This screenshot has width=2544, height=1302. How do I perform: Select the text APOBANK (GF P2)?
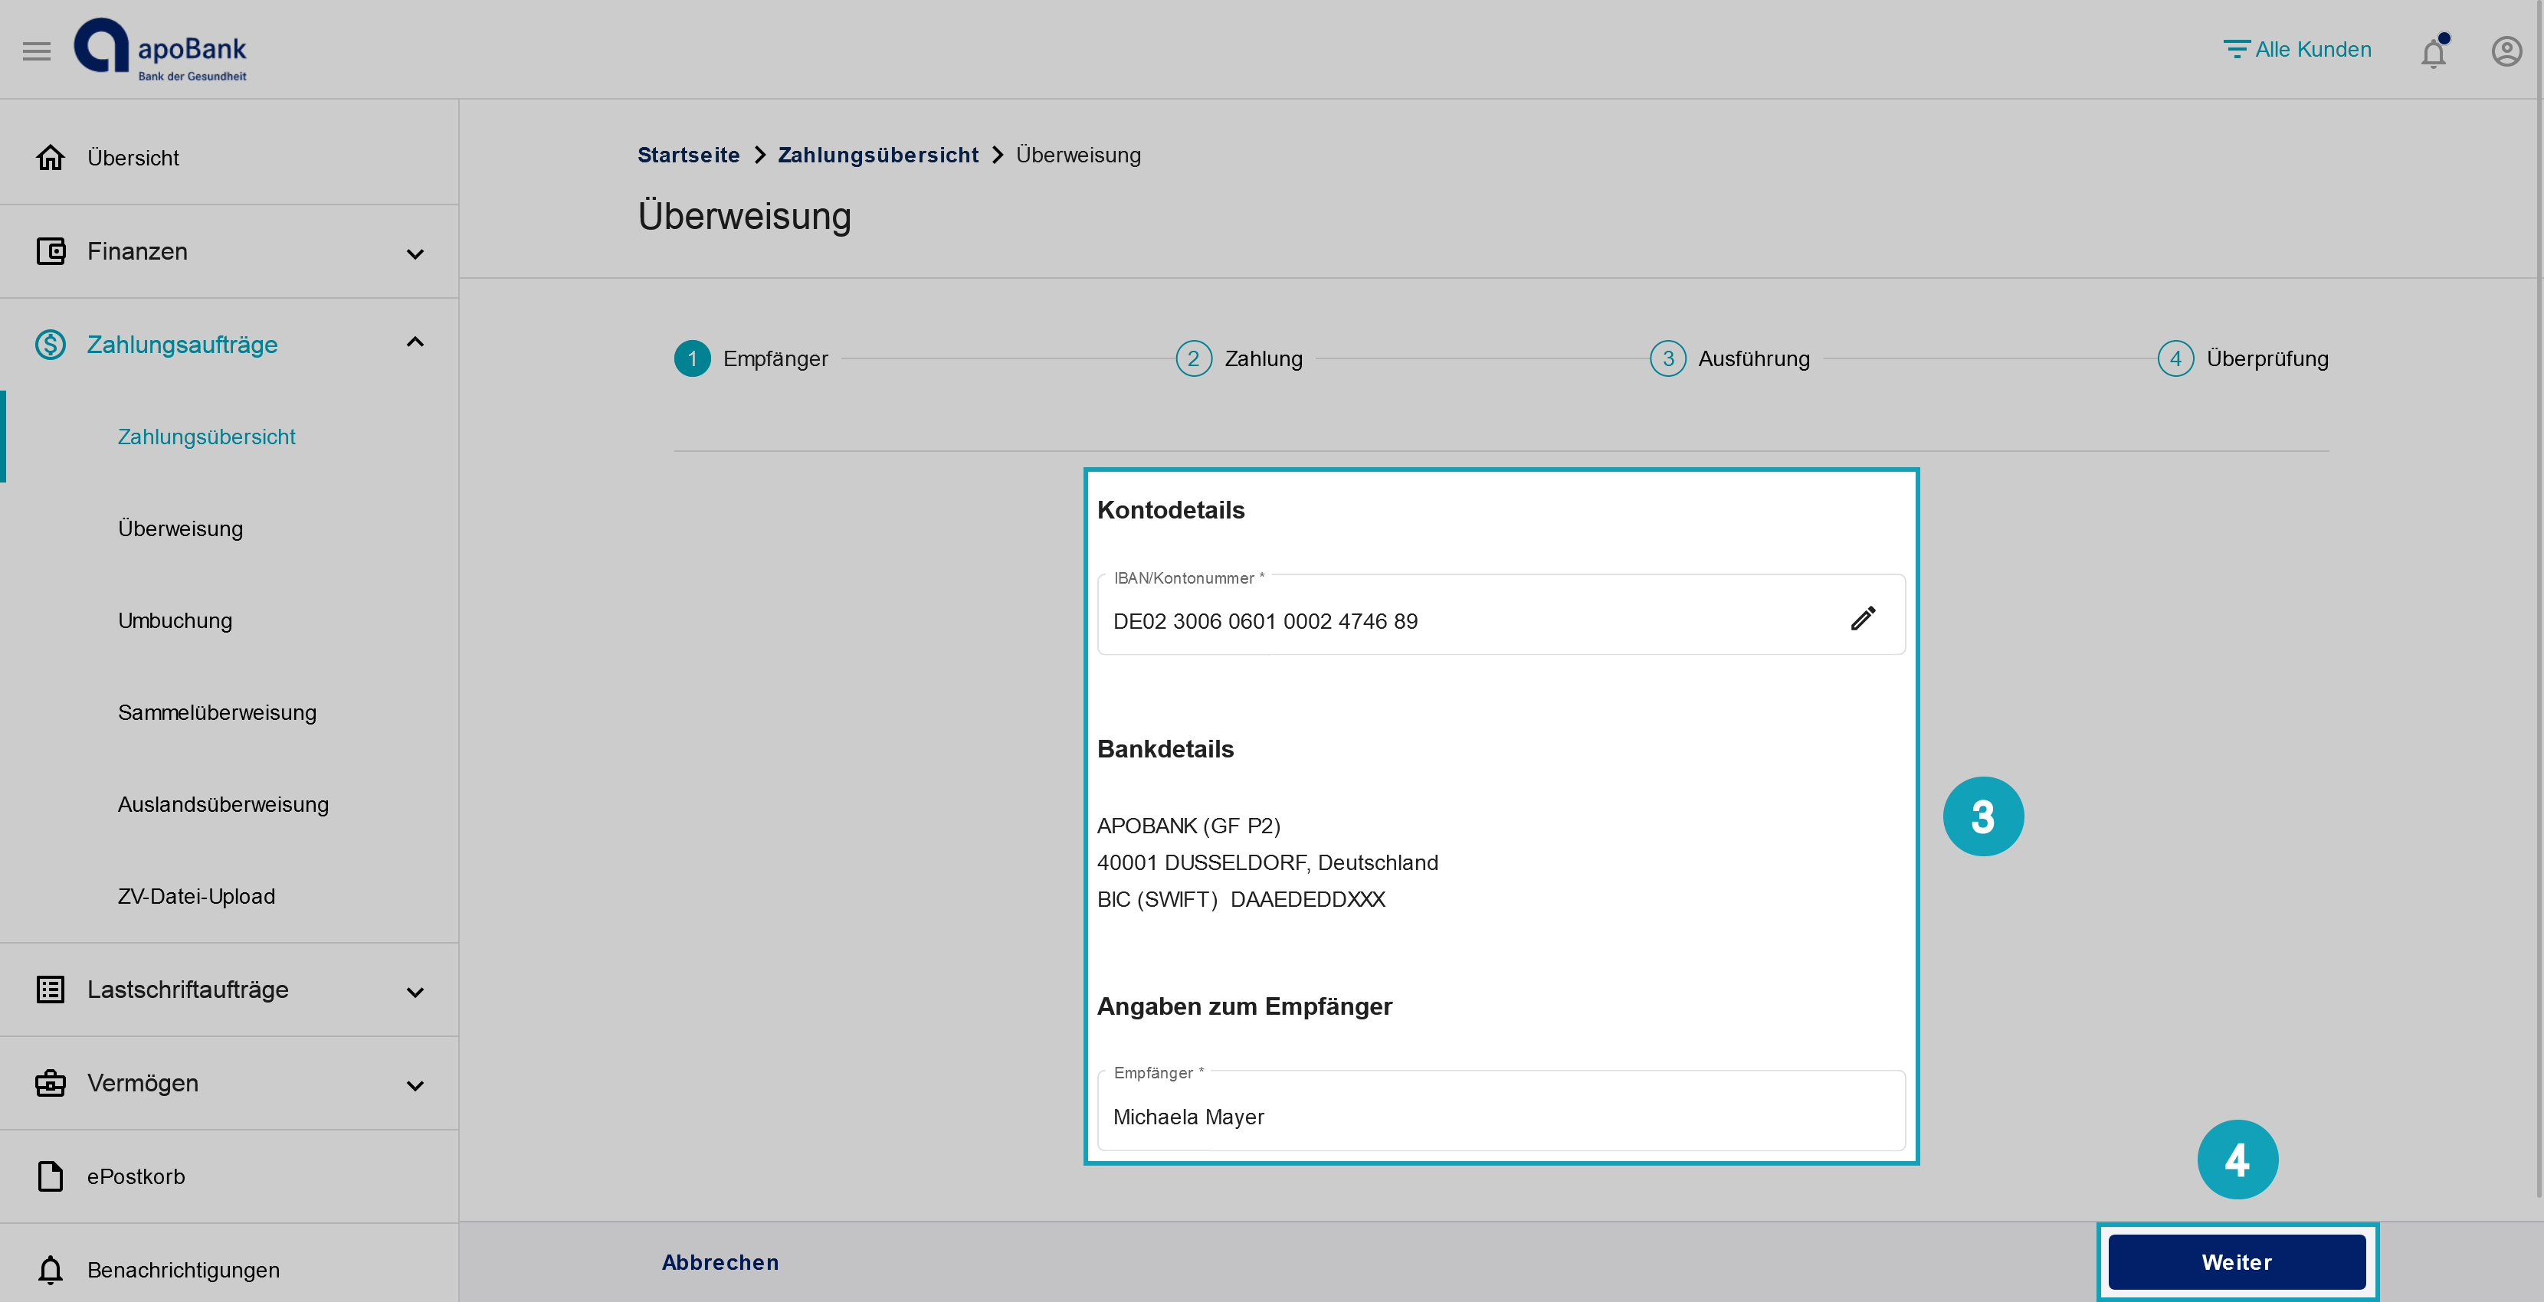pos(1189,825)
